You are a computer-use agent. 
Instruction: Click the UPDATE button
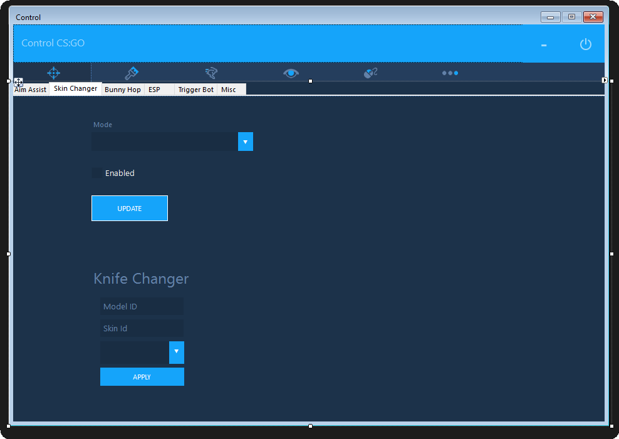(x=130, y=209)
